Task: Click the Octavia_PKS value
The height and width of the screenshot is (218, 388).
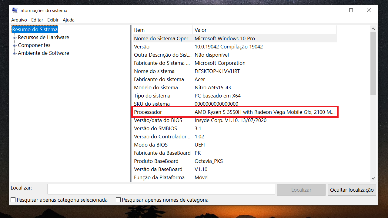Action: (209, 161)
